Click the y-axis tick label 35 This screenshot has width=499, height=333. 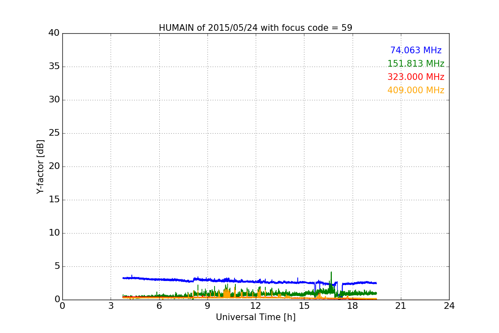click(54, 67)
